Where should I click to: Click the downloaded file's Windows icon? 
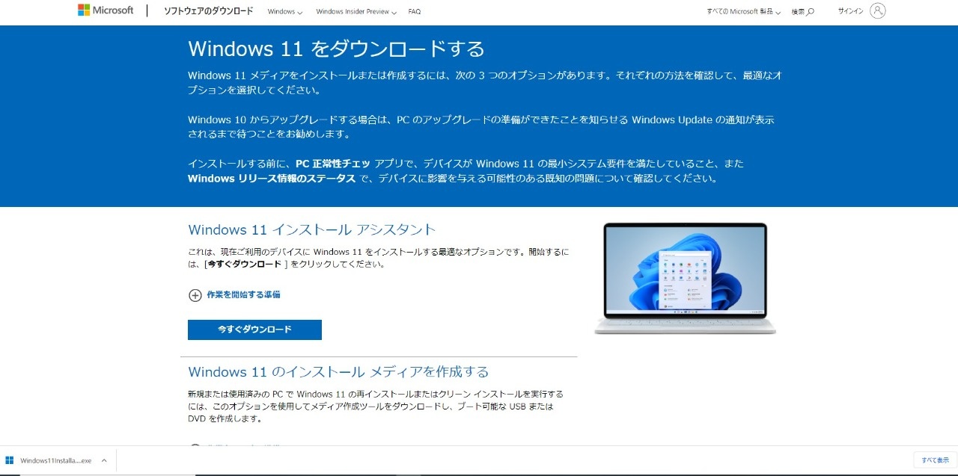[x=10, y=460]
